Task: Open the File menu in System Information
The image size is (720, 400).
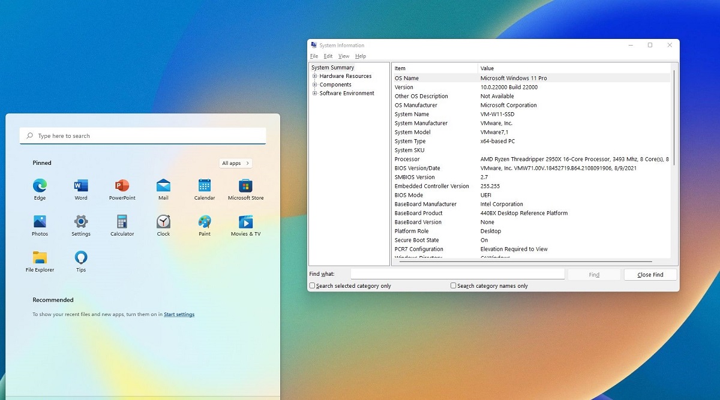Action: (314, 56)
